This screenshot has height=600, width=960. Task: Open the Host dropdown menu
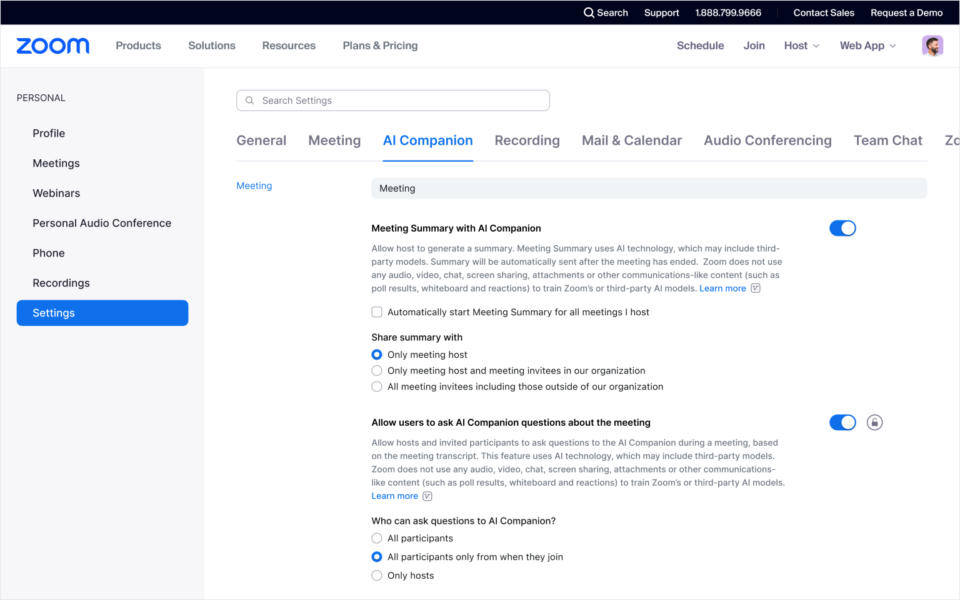pos(801,45)
